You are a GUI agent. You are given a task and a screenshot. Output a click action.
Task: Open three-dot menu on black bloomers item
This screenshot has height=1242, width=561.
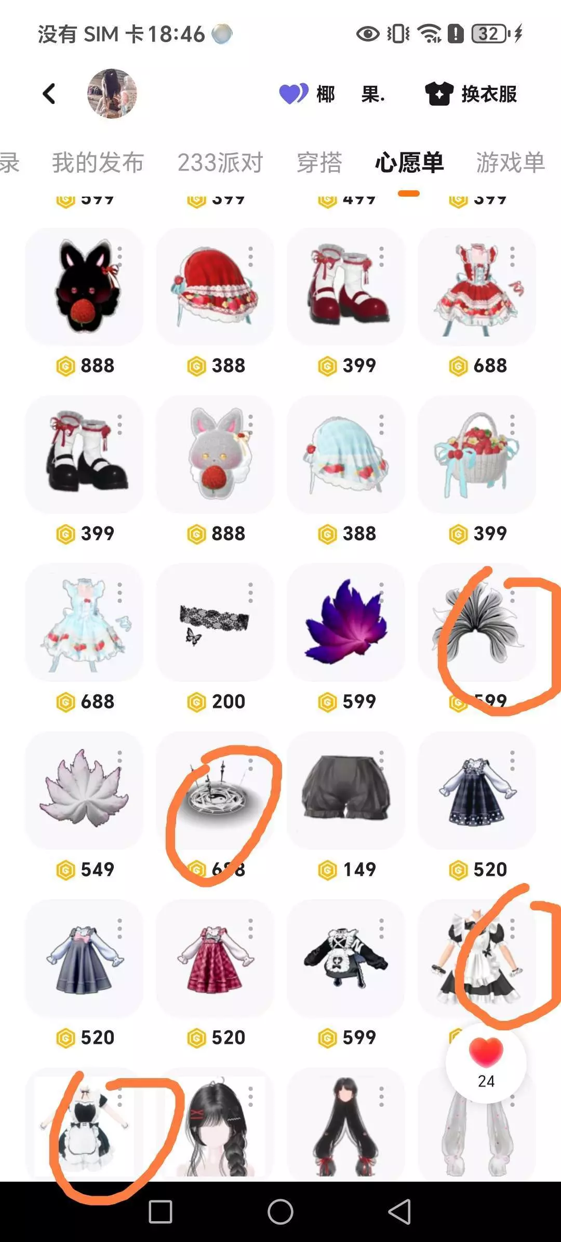381,760
